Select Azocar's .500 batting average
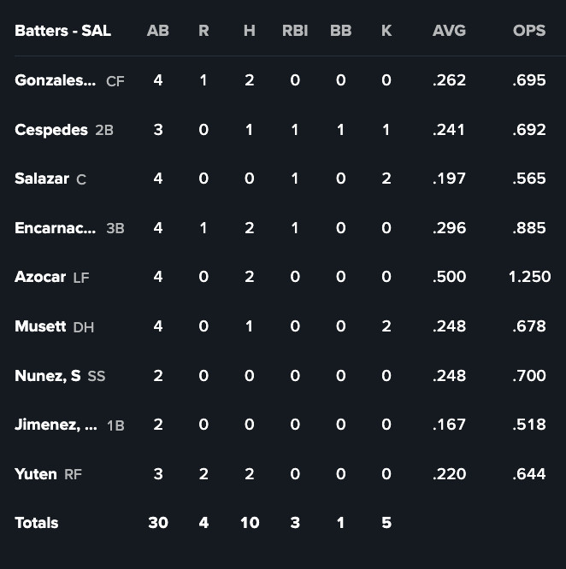Screen dimensions: 566x569 point(449,277)
